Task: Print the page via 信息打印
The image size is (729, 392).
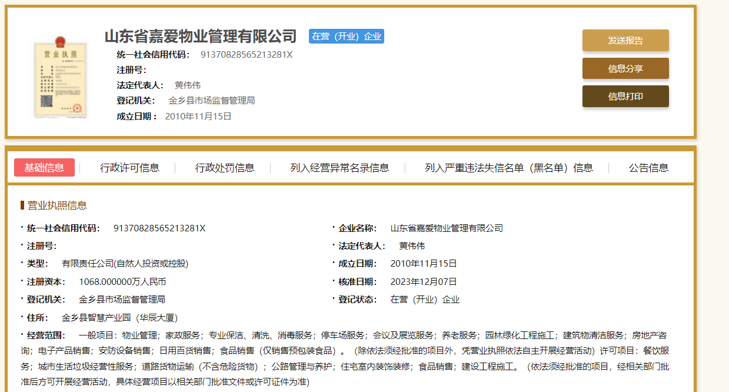Action: (625, 97)
